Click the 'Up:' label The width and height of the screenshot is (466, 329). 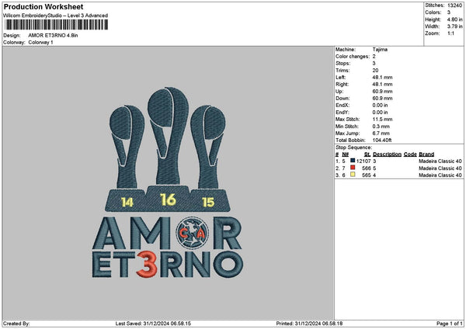(x=339, y=92)
